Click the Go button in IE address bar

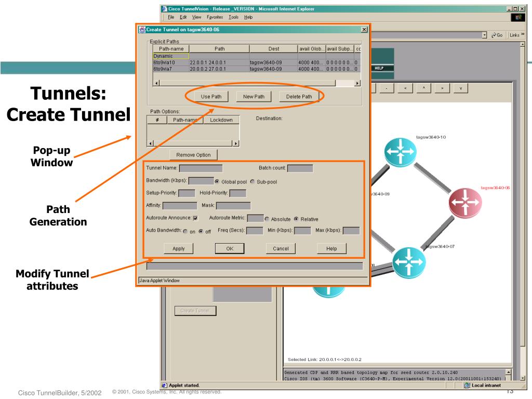pos(497,35)
